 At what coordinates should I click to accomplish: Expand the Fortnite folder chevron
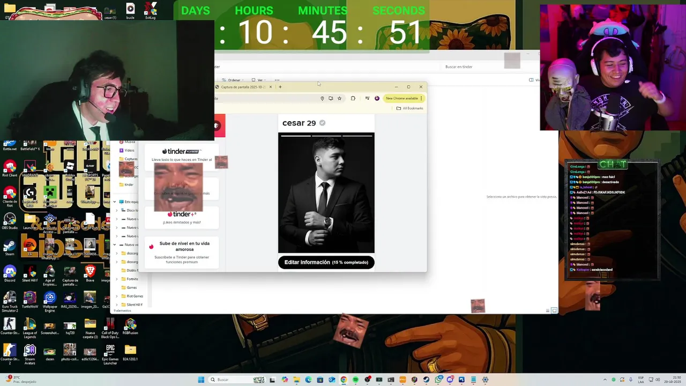(x=117, y=279)
